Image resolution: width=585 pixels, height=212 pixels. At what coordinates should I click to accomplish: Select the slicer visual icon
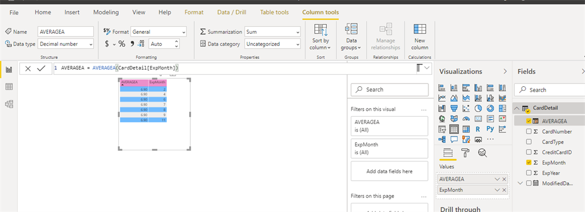pyautogui.click(x=442, y=130)
